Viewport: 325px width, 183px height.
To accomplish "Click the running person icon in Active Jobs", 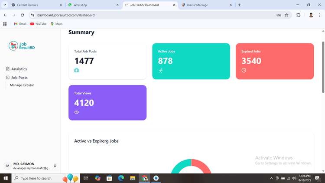I will tap(161, 71).
